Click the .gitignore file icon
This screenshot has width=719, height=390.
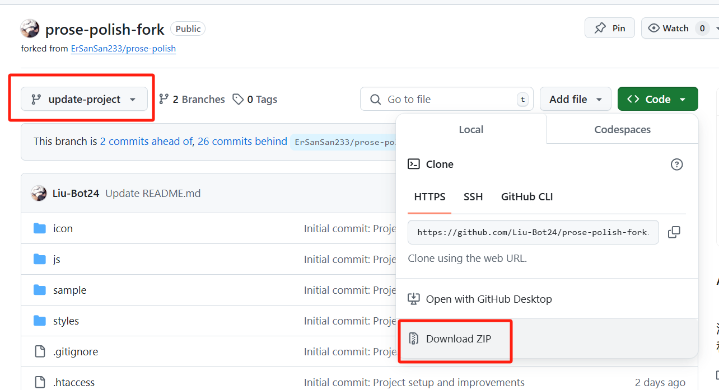point(39,351)
